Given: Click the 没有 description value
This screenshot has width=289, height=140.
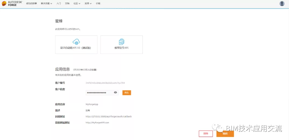Looking at the screenshot, I should pos(88,110).
